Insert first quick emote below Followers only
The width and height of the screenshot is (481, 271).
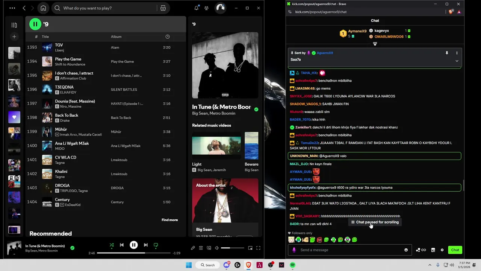pyautogui.click(x=291, y=240)
